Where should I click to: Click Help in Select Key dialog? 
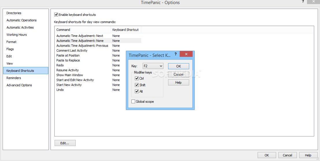coord(178,83)
